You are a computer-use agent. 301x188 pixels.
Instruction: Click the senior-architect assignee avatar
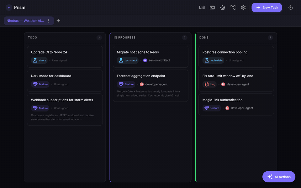click(x=145, y=60)
